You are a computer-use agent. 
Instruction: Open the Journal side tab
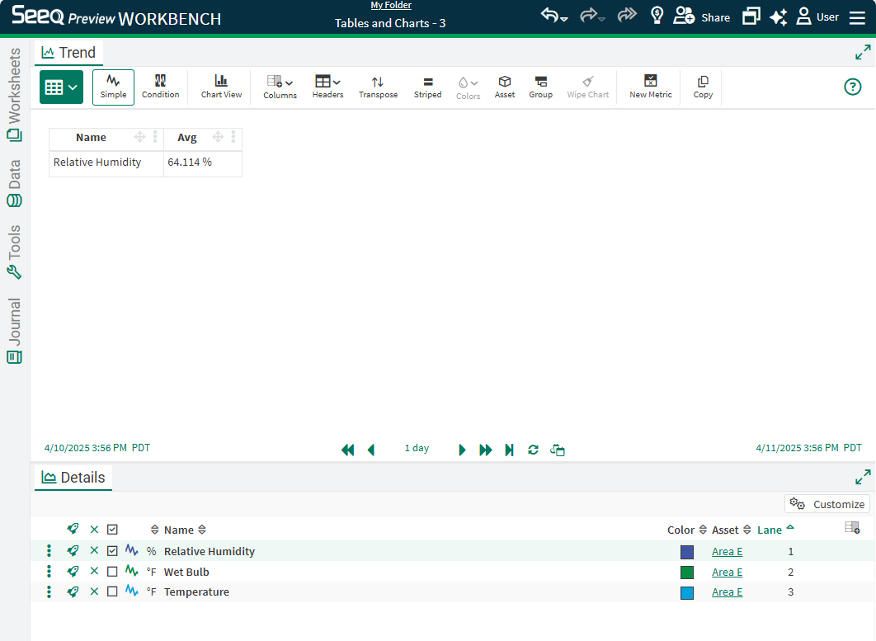click(x=14, y=330)
